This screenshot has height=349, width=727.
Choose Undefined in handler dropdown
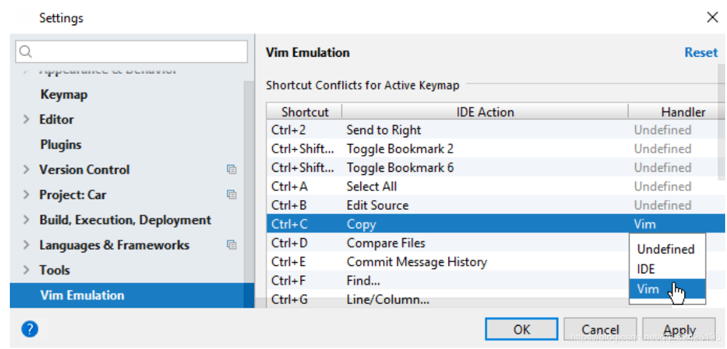pyautogui.click(x=667, y=249)
